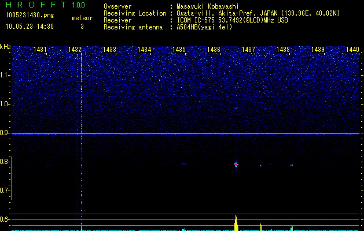Image resolution: width=364 pixels, height=231 pixels.
Task: Click the small echo below the 1438 marker
Action: tap(292, 165)
